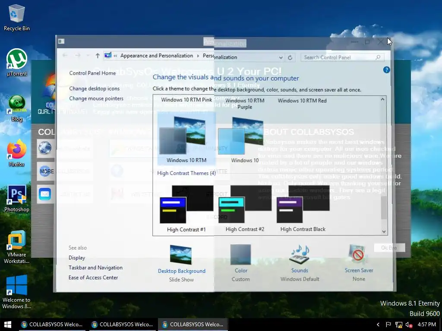Viewport: 442px width, 331px height.
Task: Refresh the Control Panel address bar
Action: (x=290, y=57)
